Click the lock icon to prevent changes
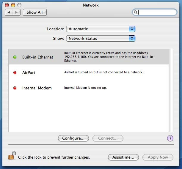The height and width of the screenshot is (169, 182). [x=12, y=156]
